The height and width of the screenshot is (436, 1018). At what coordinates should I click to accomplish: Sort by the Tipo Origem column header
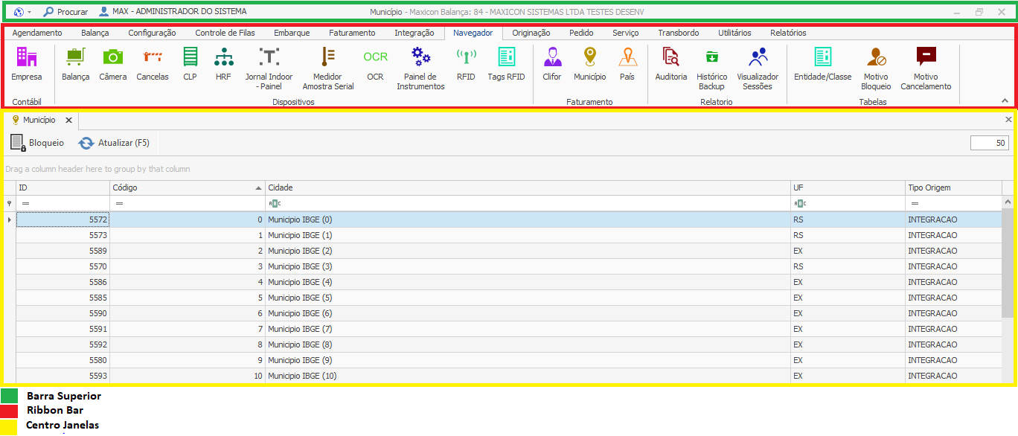click(954, 187)
